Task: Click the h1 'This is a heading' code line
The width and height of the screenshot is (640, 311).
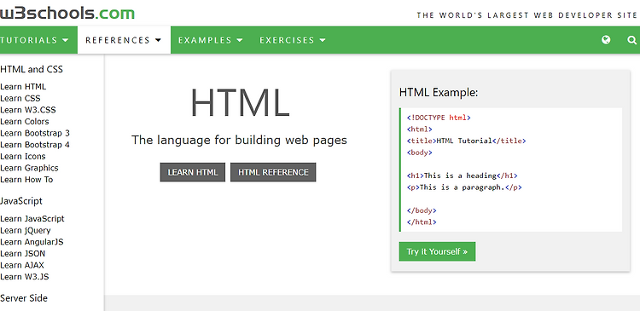Action: 462,176
